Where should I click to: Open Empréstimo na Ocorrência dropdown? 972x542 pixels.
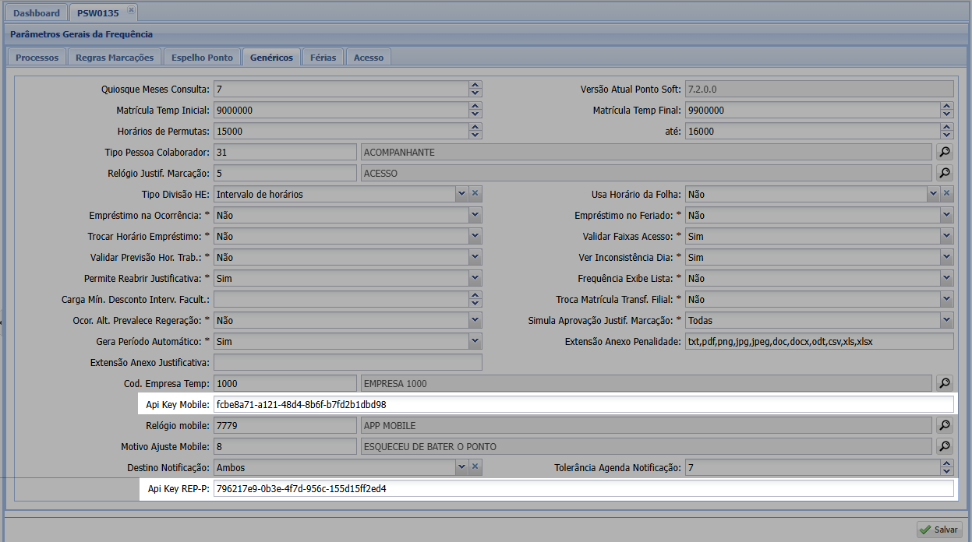tap(475, 215)
